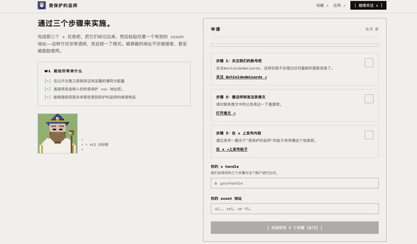Click the icon beside 能给你带来什么
This screenshot has height=244, width=417.
(48, 71)
